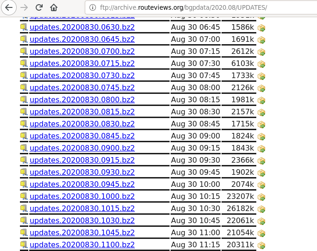Image resolution: width=317 pixels, height=251 pixels.
Task: Select the 'Aug 30 10:30' timestamp text
Action: click(196, 208)
